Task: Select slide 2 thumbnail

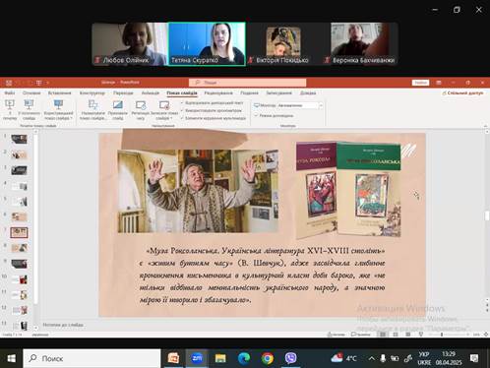Action: click(19, 154)
